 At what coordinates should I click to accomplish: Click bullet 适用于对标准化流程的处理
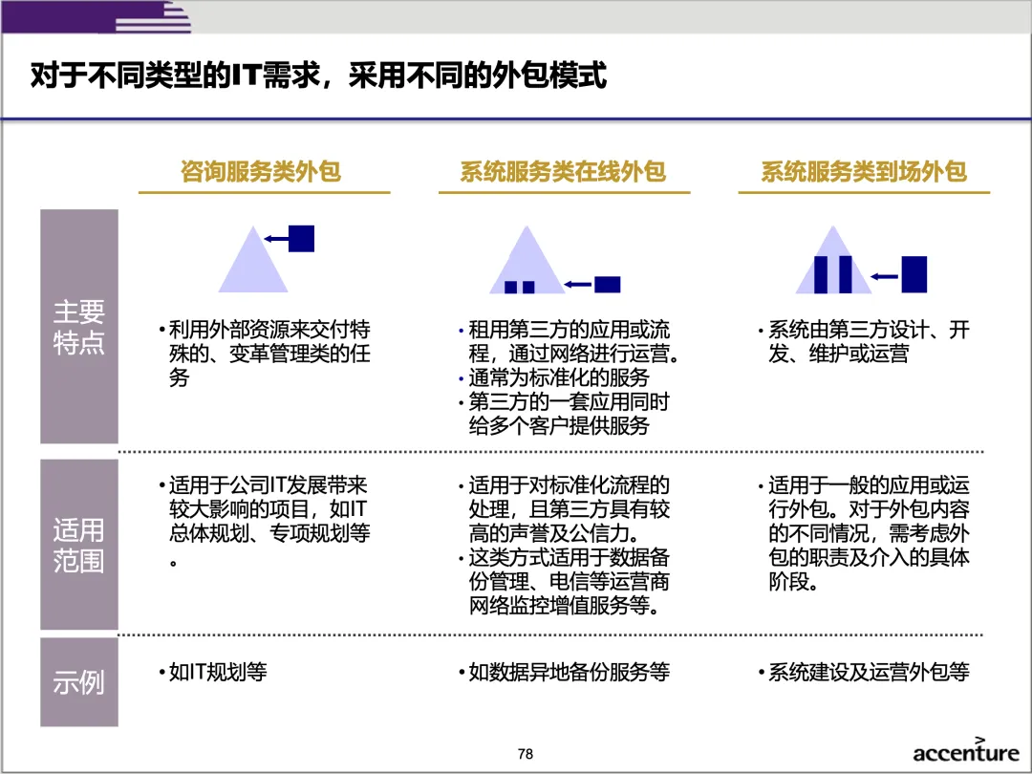click(564, 509)
